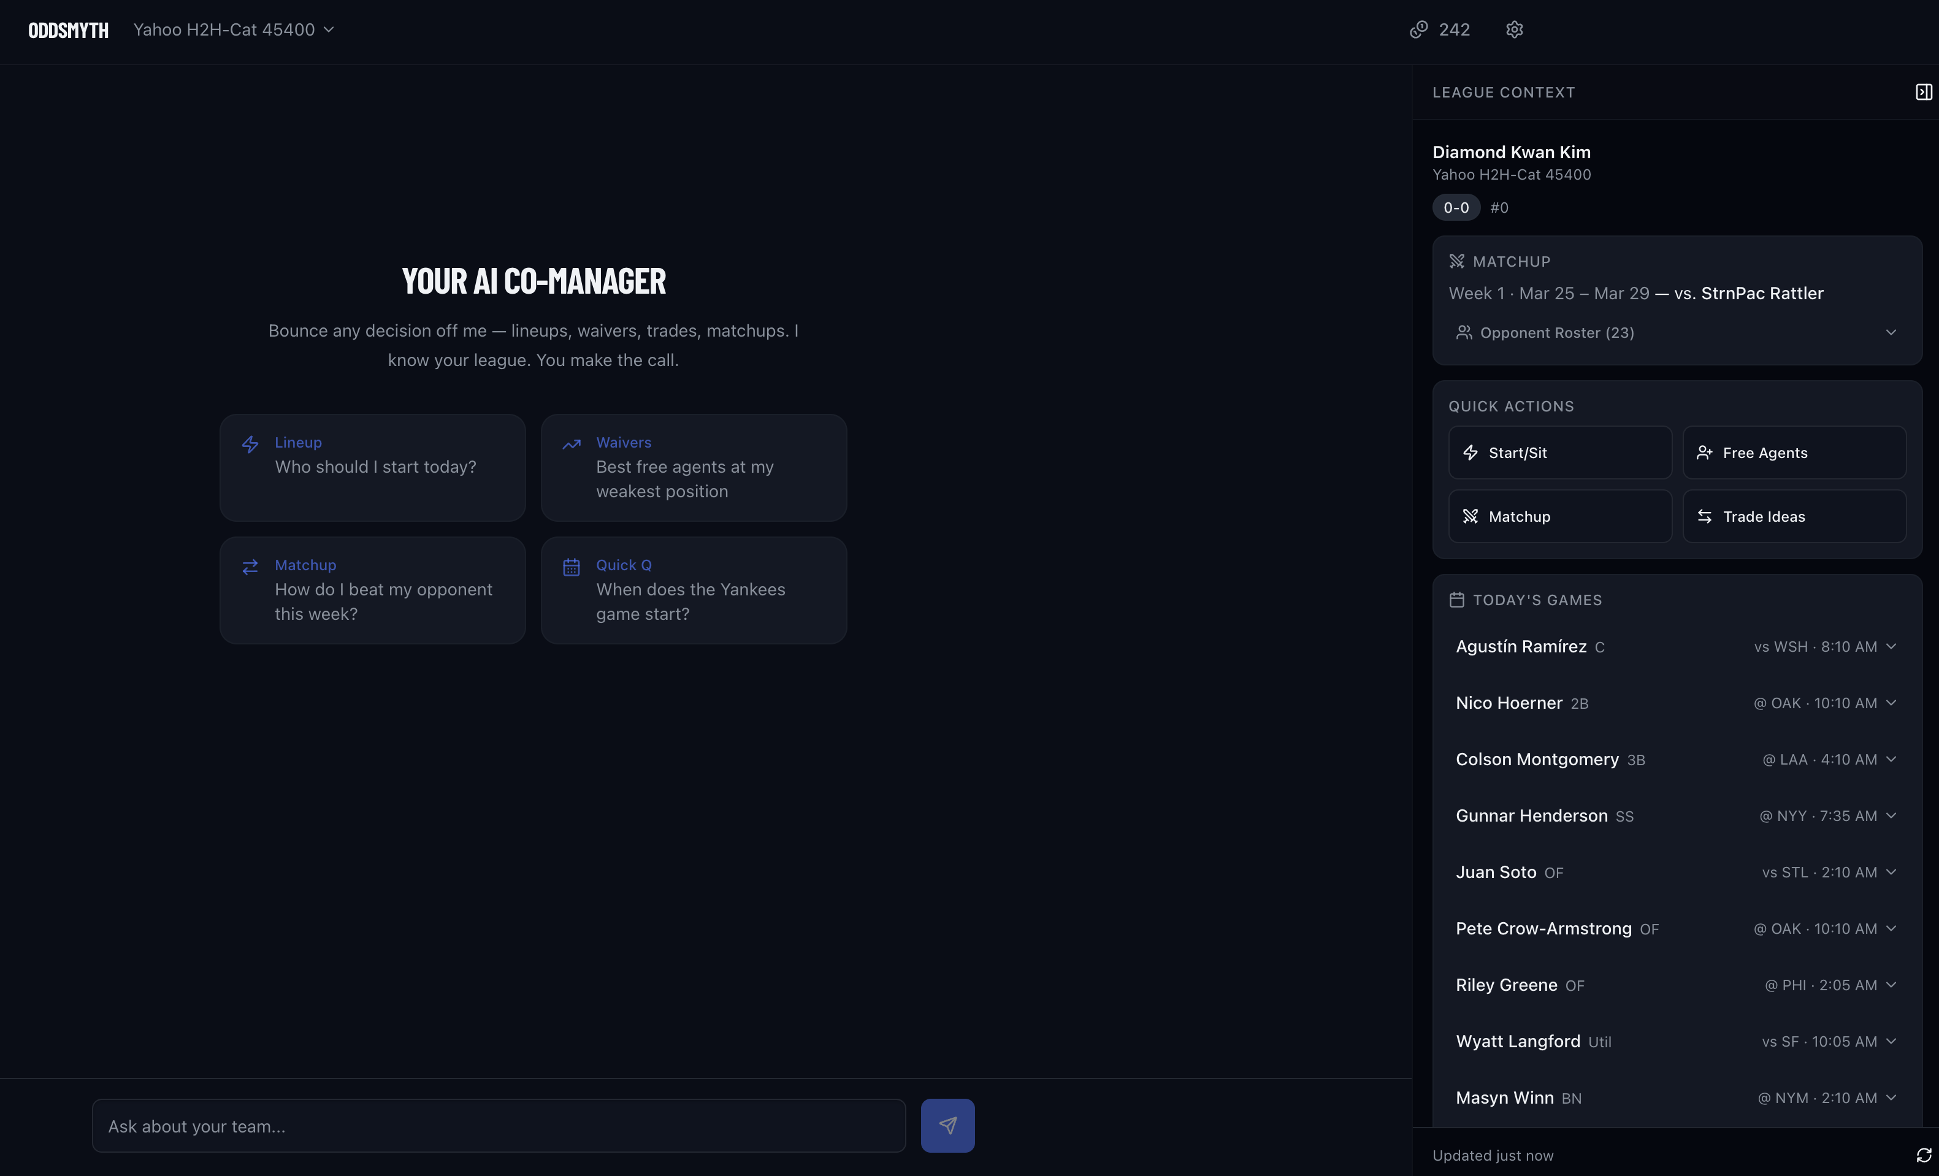
Task: Click the 242 credits icon
Action: [1418, 30]
